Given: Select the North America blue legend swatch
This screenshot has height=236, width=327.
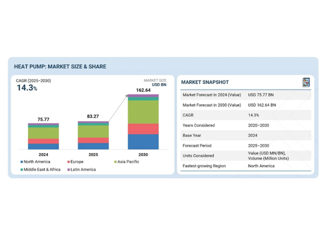Looking at the screenshot, I should [x=21, y=162].
